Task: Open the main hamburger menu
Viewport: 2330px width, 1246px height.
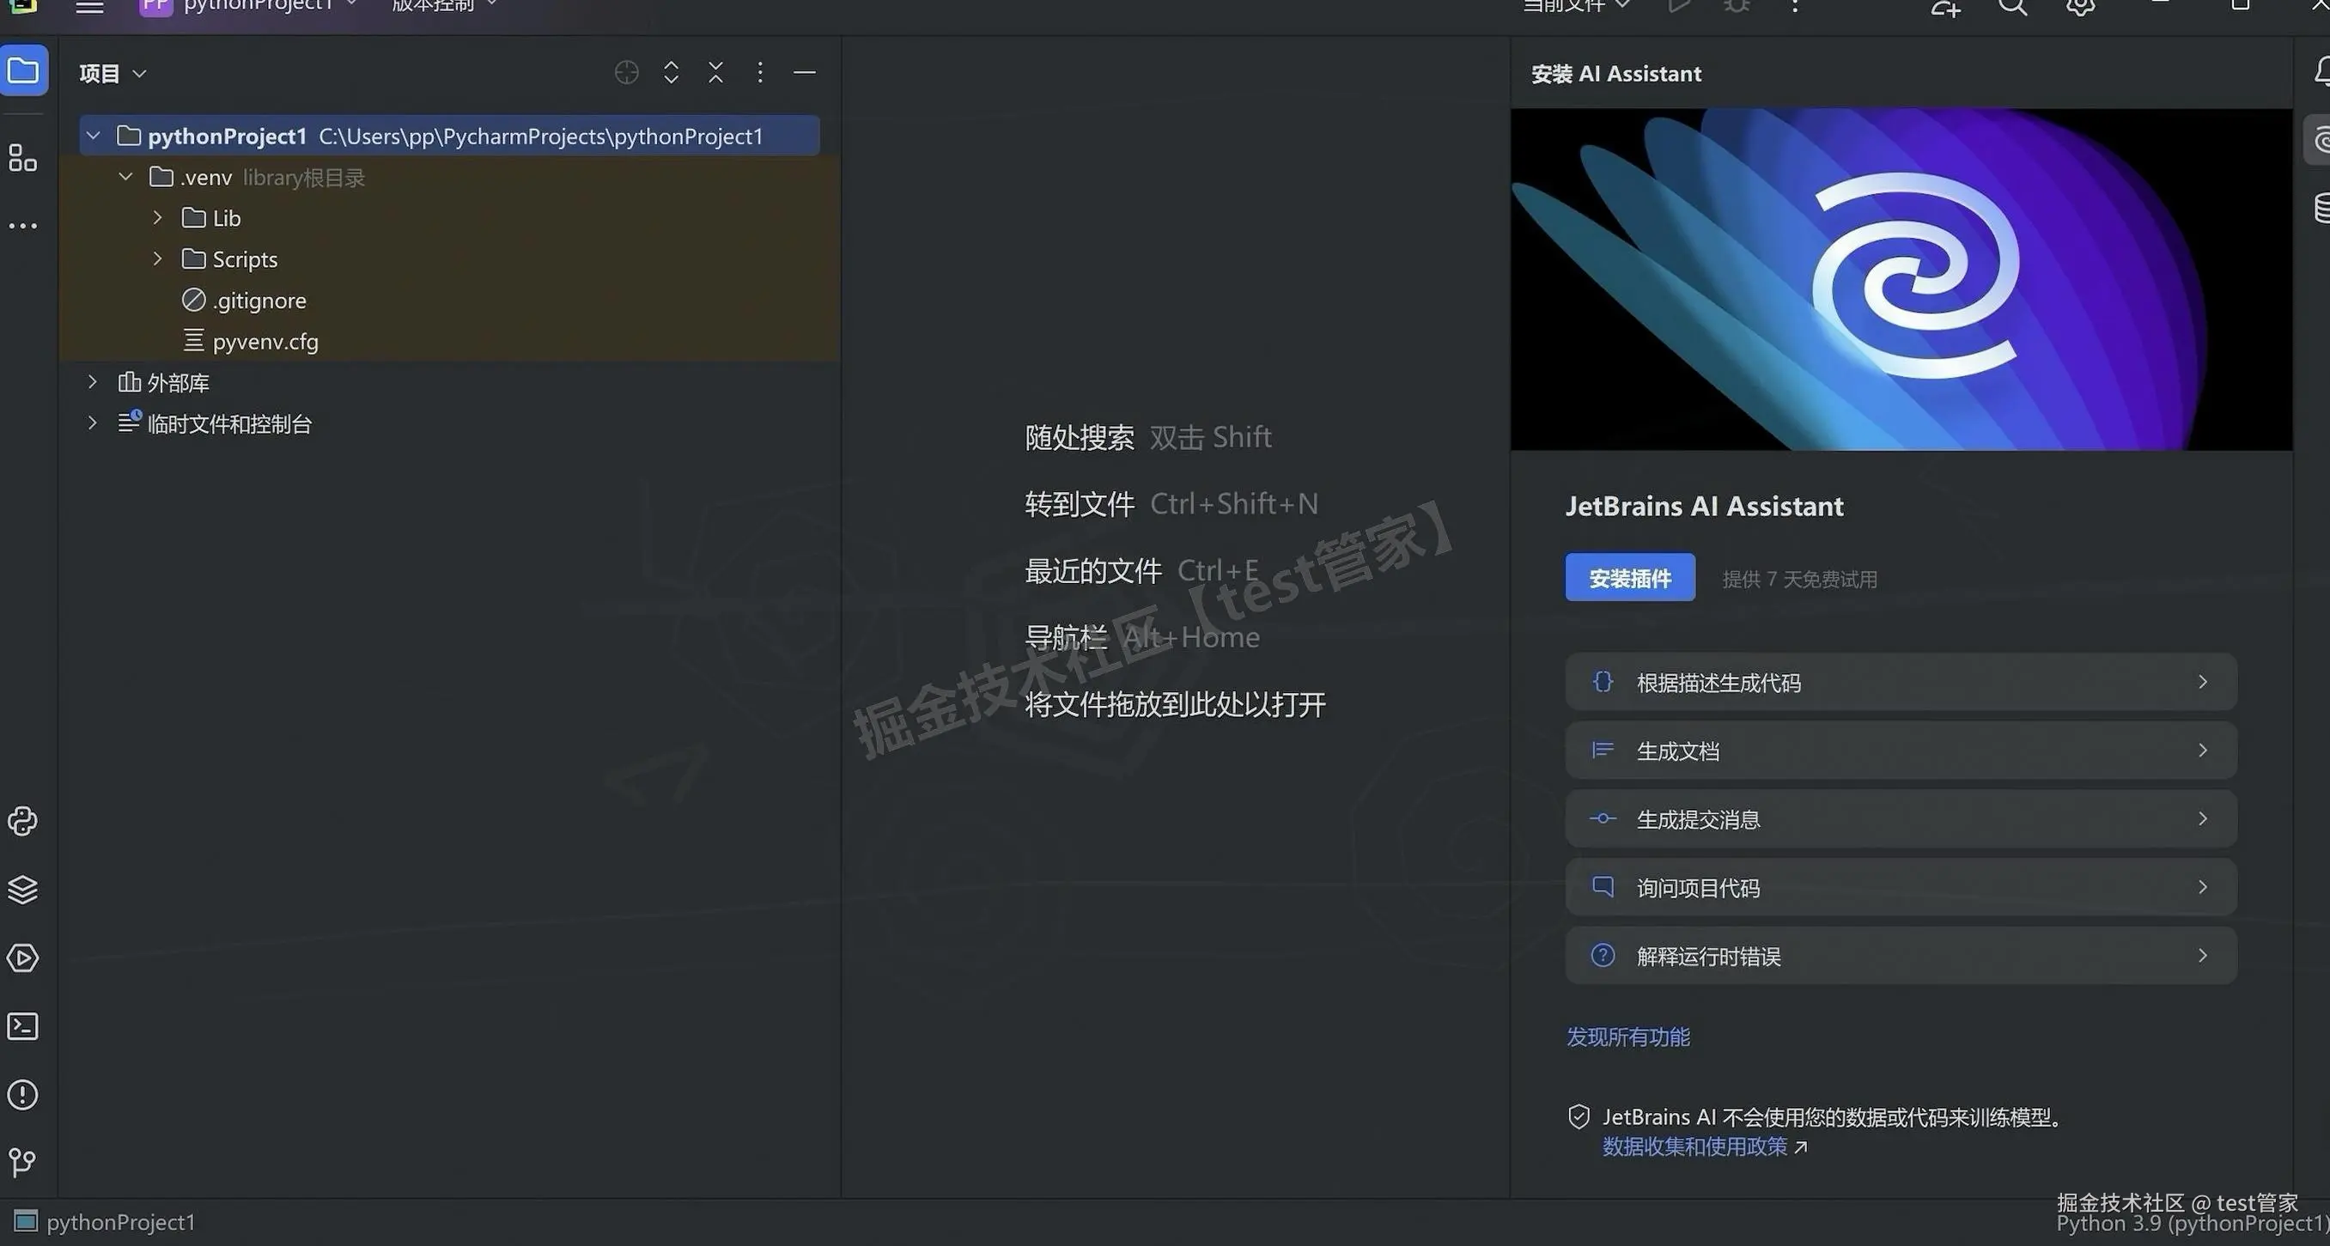Action: point(88,7)
